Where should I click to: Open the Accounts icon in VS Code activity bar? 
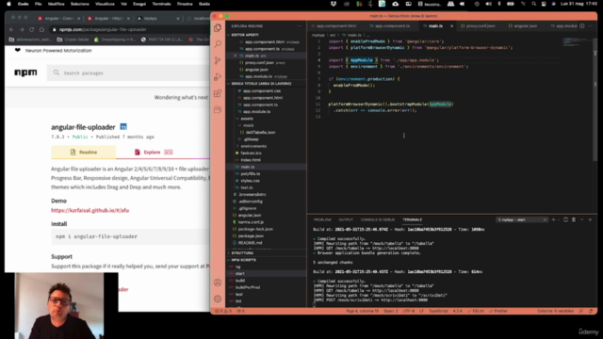pos(218,282)
